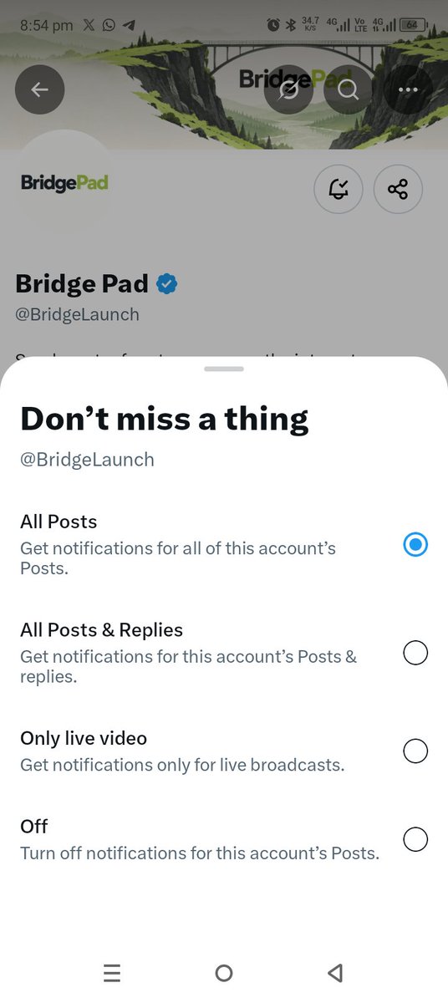Choose the Off notifications option label
Screen dimensions: 448x1003
point(34,826)
